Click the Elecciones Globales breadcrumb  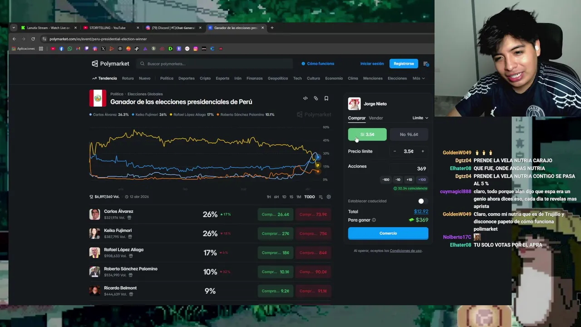(145, 94)
